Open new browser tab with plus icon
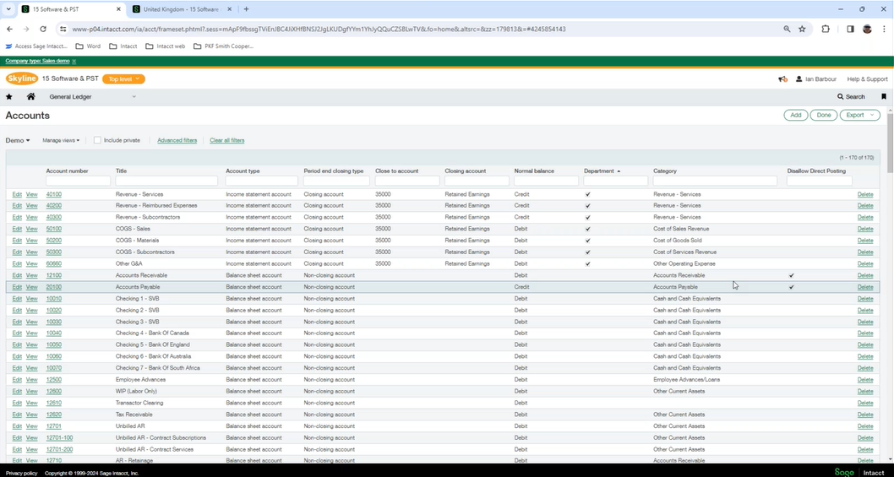The height and width of the screenshot is (477, 894). (246, 9)
